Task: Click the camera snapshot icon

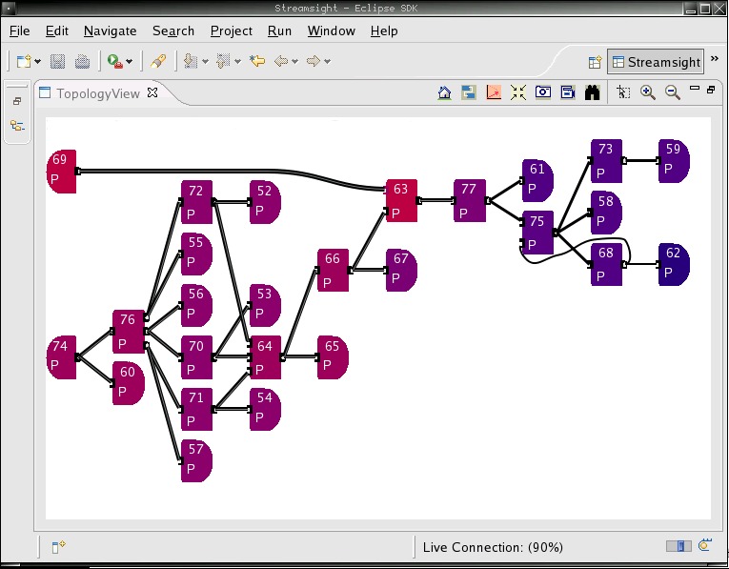Action: [x=543, y=92]
